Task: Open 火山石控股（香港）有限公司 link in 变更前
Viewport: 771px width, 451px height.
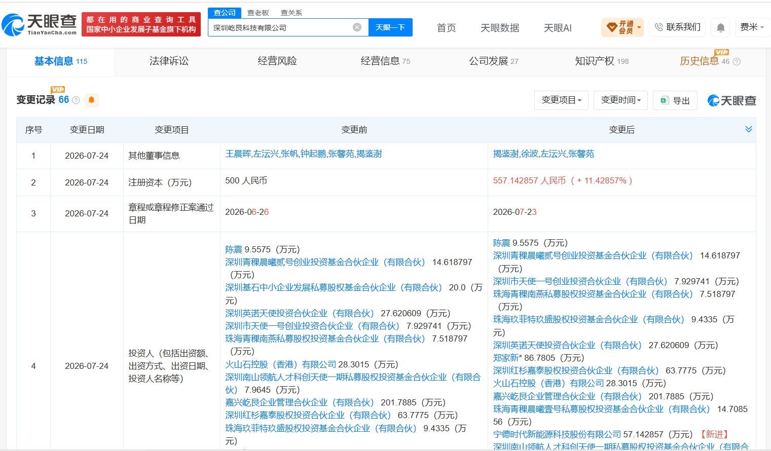Action: [x=281, y=364]
